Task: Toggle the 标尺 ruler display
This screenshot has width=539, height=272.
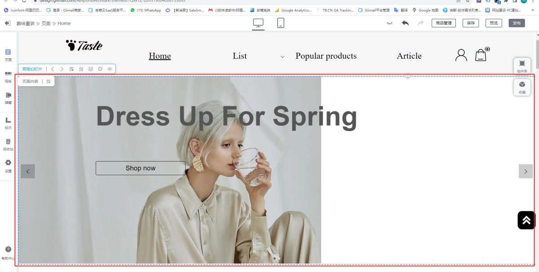Action: click(8, 123)
